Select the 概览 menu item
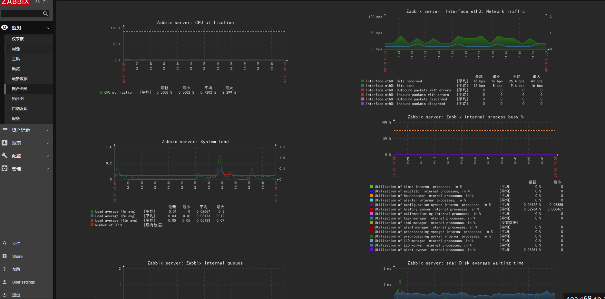Screen dimensions: 605x299 click(29, 69)
